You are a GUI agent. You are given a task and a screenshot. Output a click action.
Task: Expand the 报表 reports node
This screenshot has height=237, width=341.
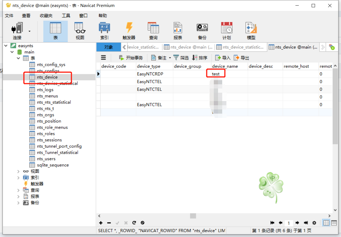(18, 197)
